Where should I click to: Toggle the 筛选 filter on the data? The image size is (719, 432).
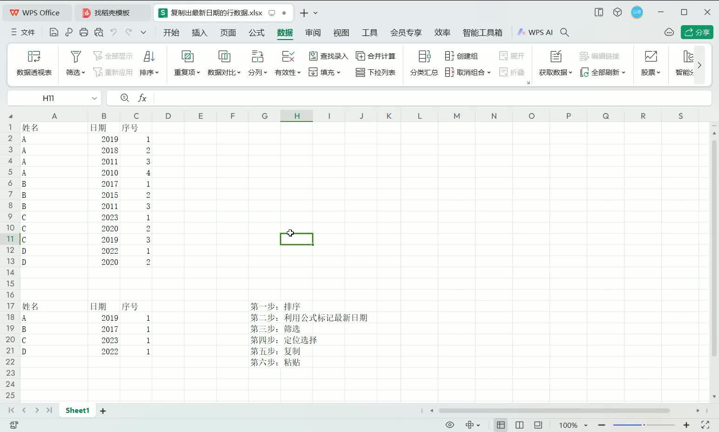pyautogui.click(x=75, y=63)
